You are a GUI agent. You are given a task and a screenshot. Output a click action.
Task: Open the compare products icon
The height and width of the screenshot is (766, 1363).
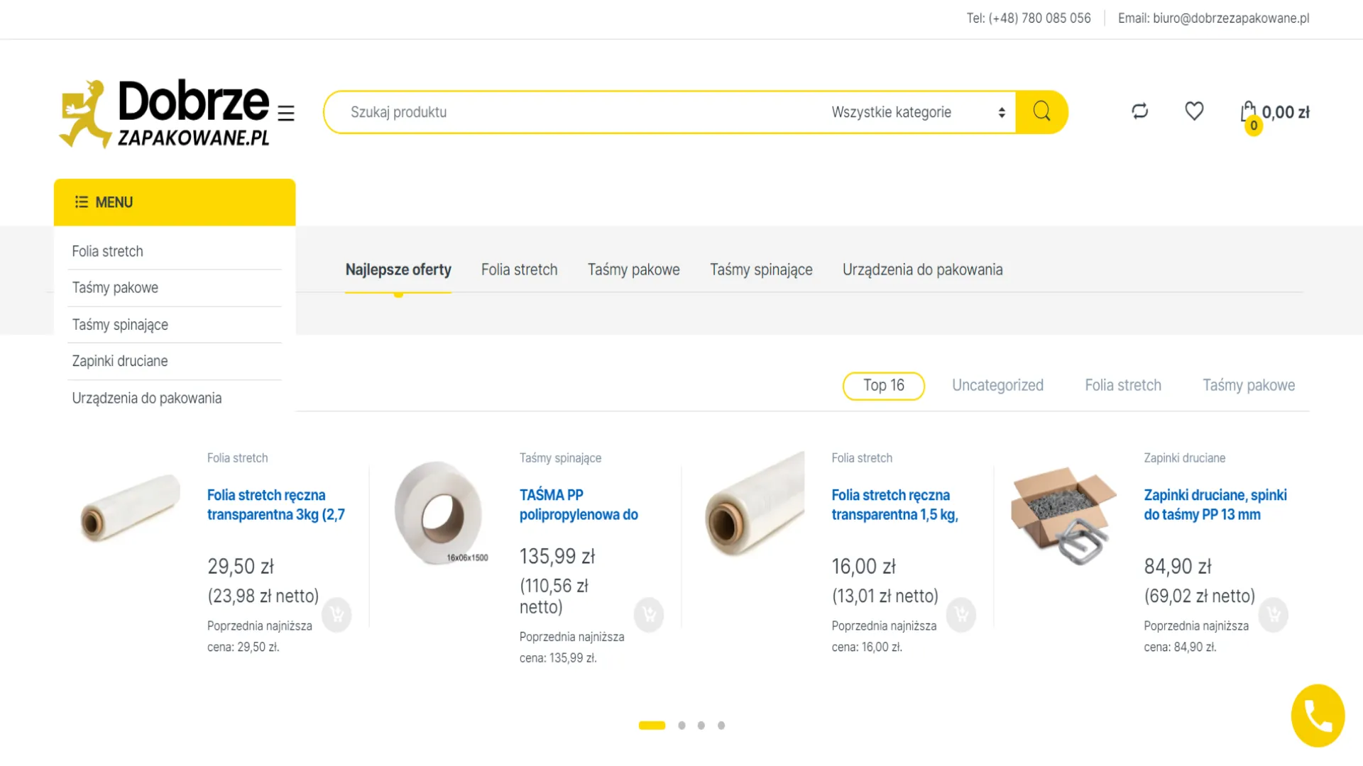click(1139, 111)
